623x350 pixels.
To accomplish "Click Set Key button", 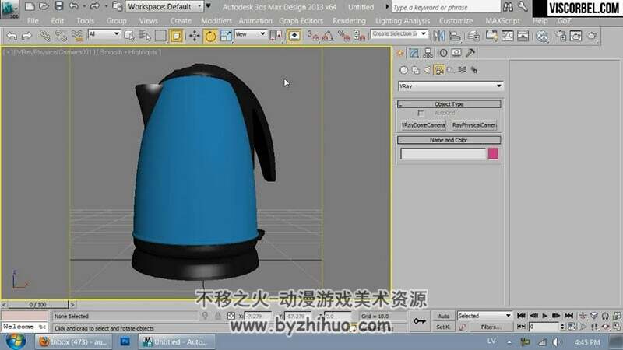I will 443,327.
